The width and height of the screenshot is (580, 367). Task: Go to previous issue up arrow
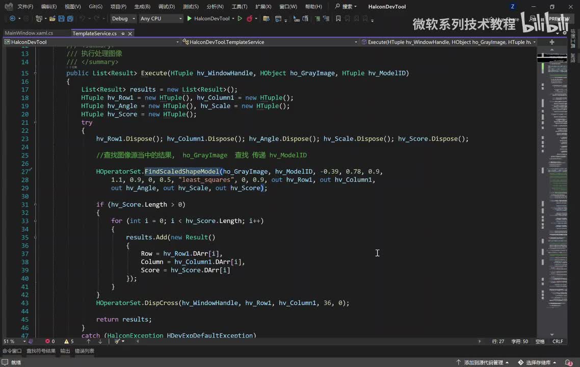[88, 341]
